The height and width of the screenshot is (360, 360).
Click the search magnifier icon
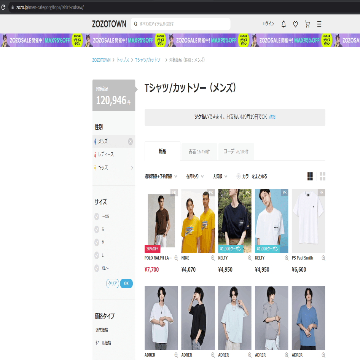point(136,24)
